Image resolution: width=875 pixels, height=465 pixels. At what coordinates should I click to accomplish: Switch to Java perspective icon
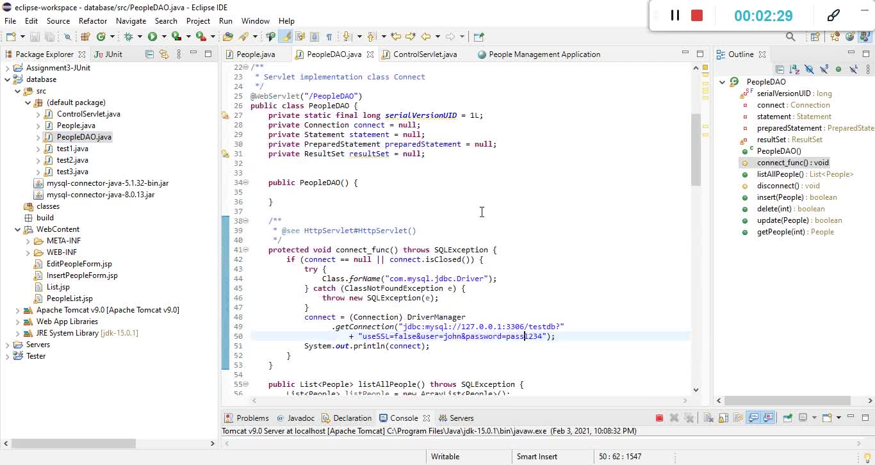point(865,37)
